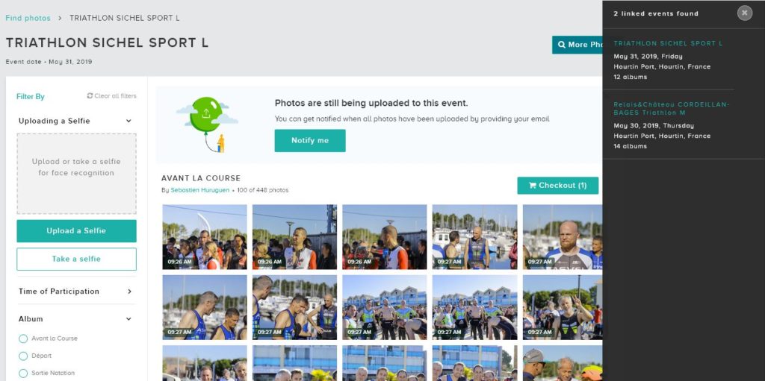
Task: Open the first 09:26 AM photo thumbnail
Action: pyautogui.click(x=205, y=237)
